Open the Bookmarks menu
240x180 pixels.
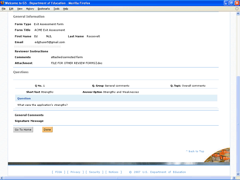pos(44,9)
